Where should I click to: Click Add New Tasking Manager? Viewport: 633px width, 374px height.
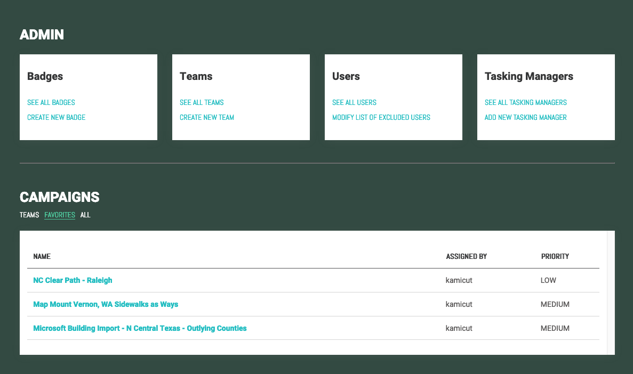pyautogui.click(x=526, y=117)
